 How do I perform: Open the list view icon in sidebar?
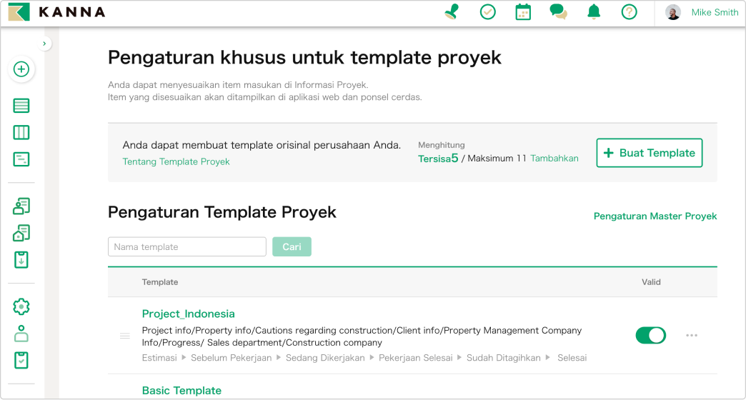(x=21, y=106)
